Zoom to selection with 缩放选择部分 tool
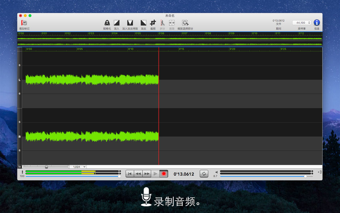The width and height of the screenshot is (340, 213). [x=185, y=22]
